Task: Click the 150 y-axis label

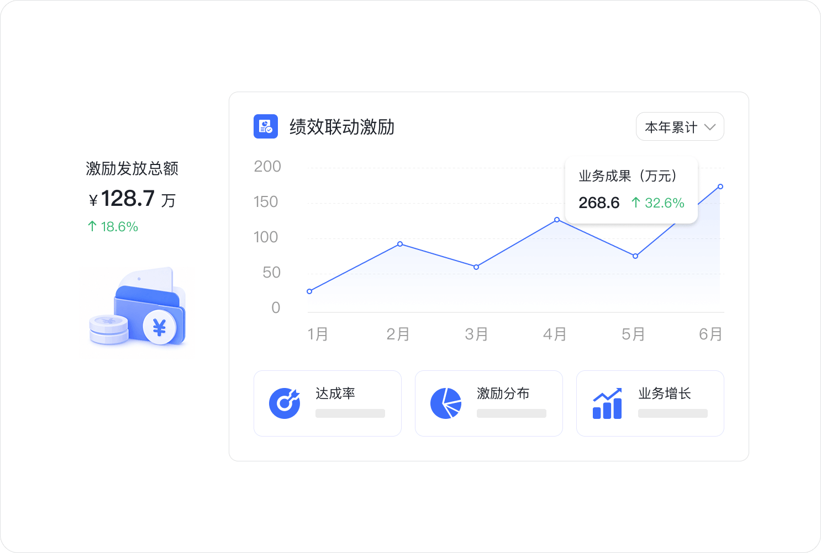Action: [266, 201]
